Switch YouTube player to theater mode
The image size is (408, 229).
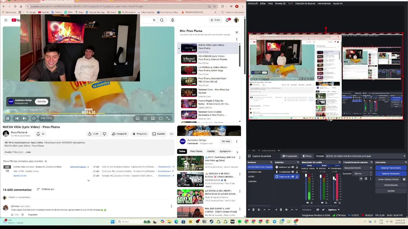(153, 118)
